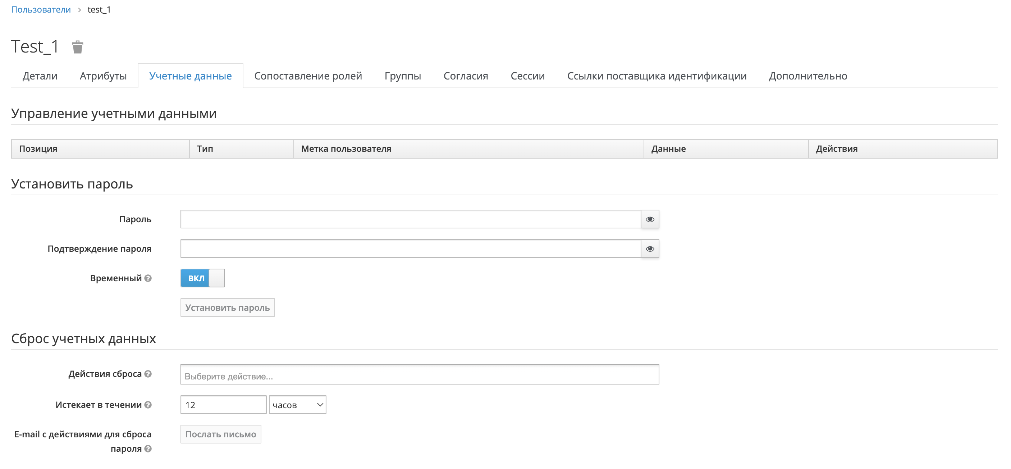Click help icon after E-mail reset label
This screenshot has width=1011, height=469.
(148, 449)
